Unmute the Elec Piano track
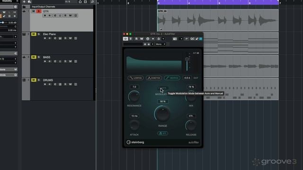303x170 pixels. pyautogui.click(x=34, y=34)
